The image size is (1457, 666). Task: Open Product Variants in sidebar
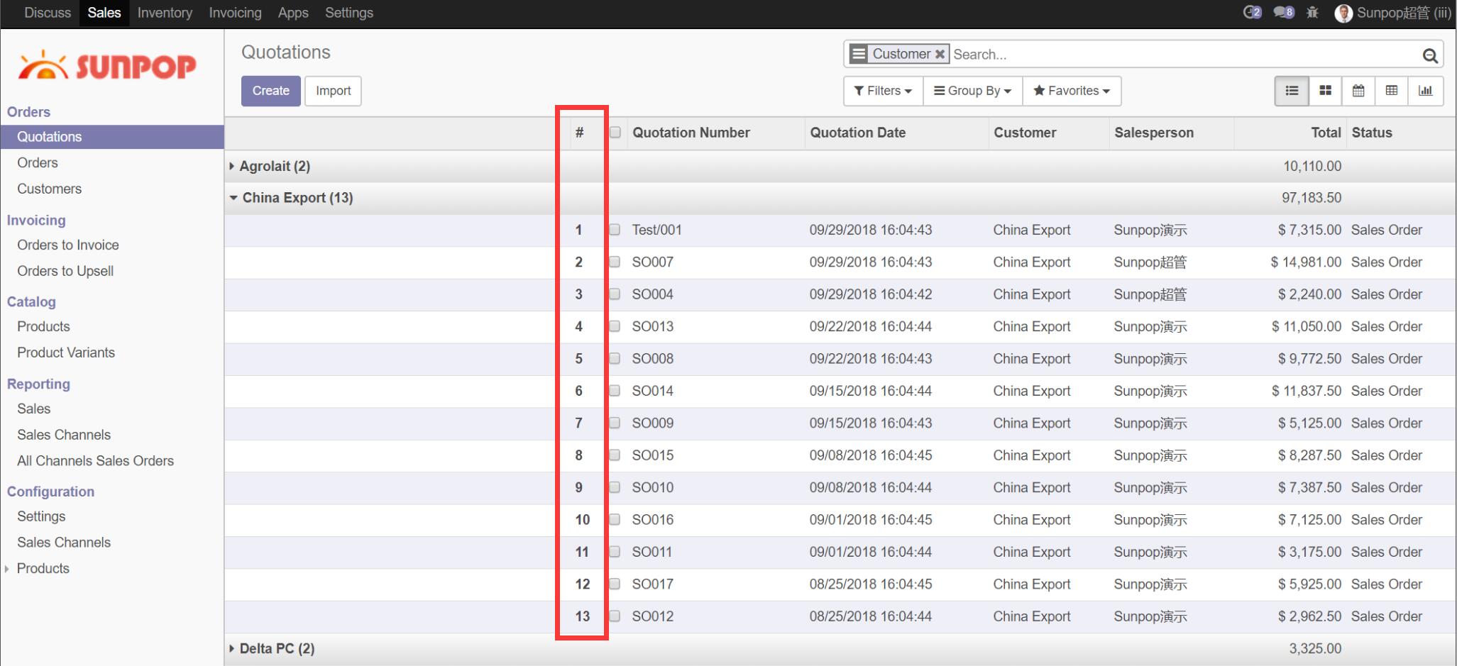pyautogui.click(x=66, y=353)
